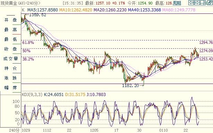The image size is (213, 133).
Task: Click the 38.2% Fibonacci level label
Action: pos(28,59)
